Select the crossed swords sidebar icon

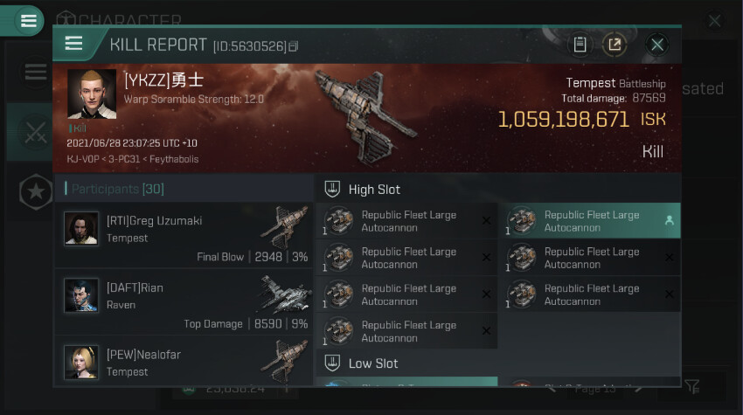click(35, 132)
